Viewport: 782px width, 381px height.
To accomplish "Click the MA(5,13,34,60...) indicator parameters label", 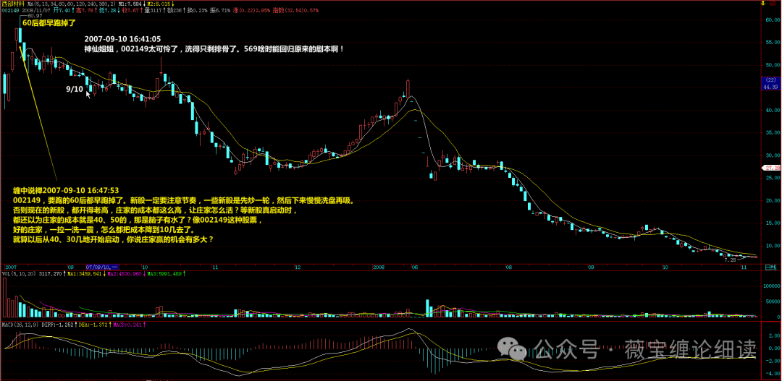I will (72, 4).
